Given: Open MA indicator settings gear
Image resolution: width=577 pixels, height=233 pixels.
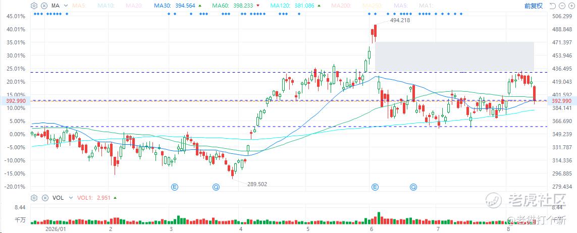Looking at the screenshot, I should point(34,6).
